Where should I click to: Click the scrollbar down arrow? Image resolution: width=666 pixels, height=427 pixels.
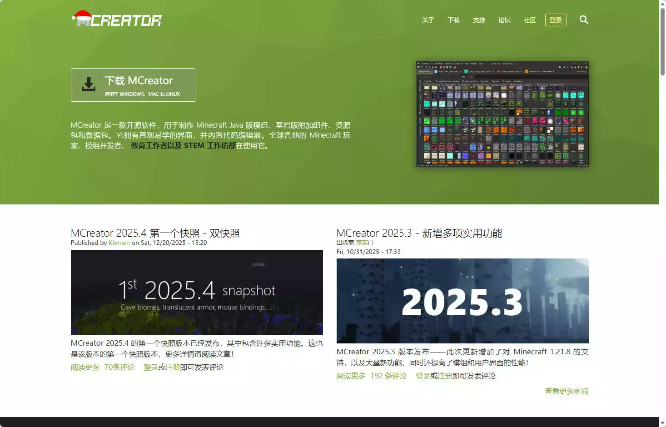click(x=662, y=423)
